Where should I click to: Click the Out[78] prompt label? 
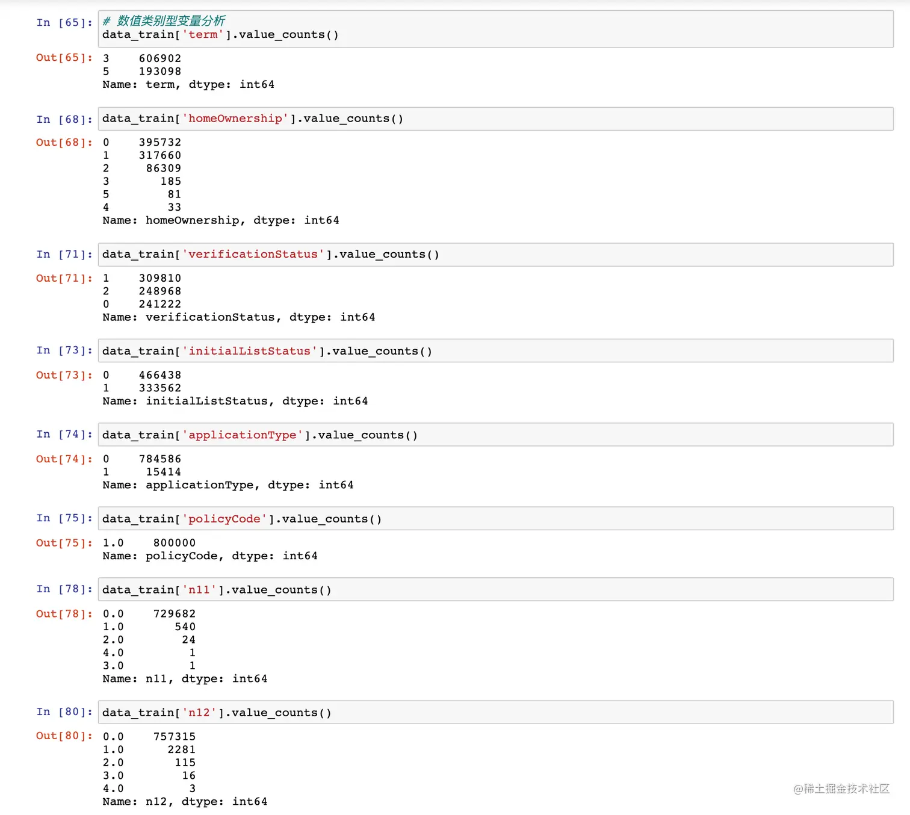coord(64,614)
